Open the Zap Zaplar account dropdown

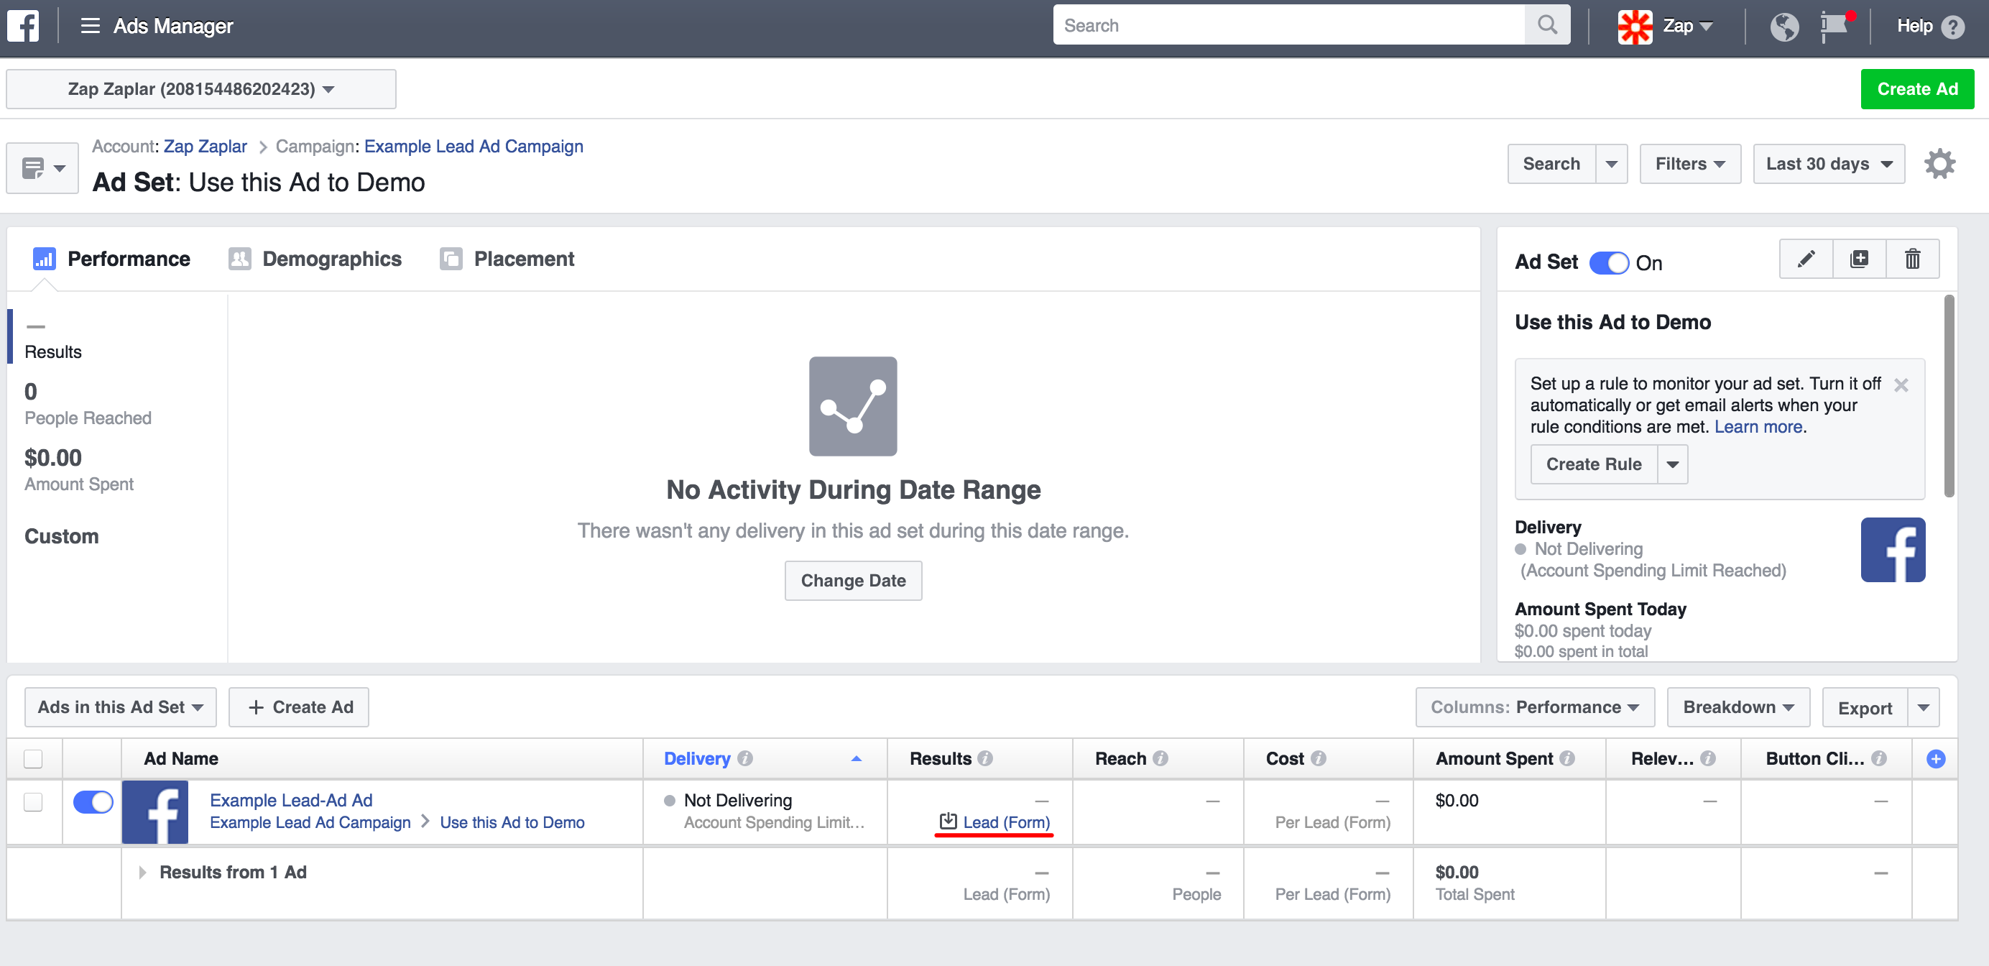(x=200, y=89)
